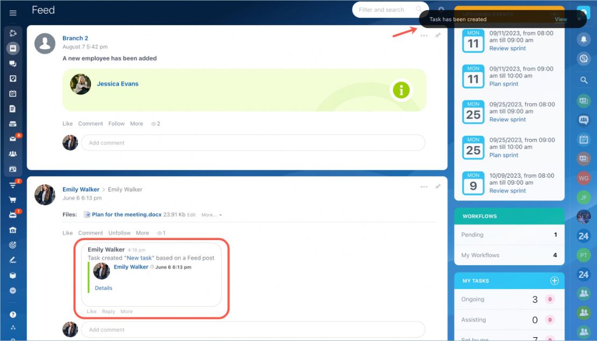This screenshot has height=341, width=597.
Task: Click Details in the task-created comment
Action: 104,288
